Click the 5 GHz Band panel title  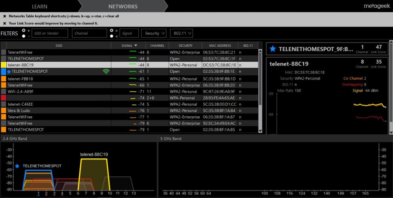click(x=171, y=139)
